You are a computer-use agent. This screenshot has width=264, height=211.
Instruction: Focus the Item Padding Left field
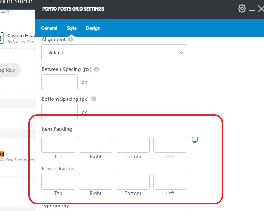(x=170, y=145)
